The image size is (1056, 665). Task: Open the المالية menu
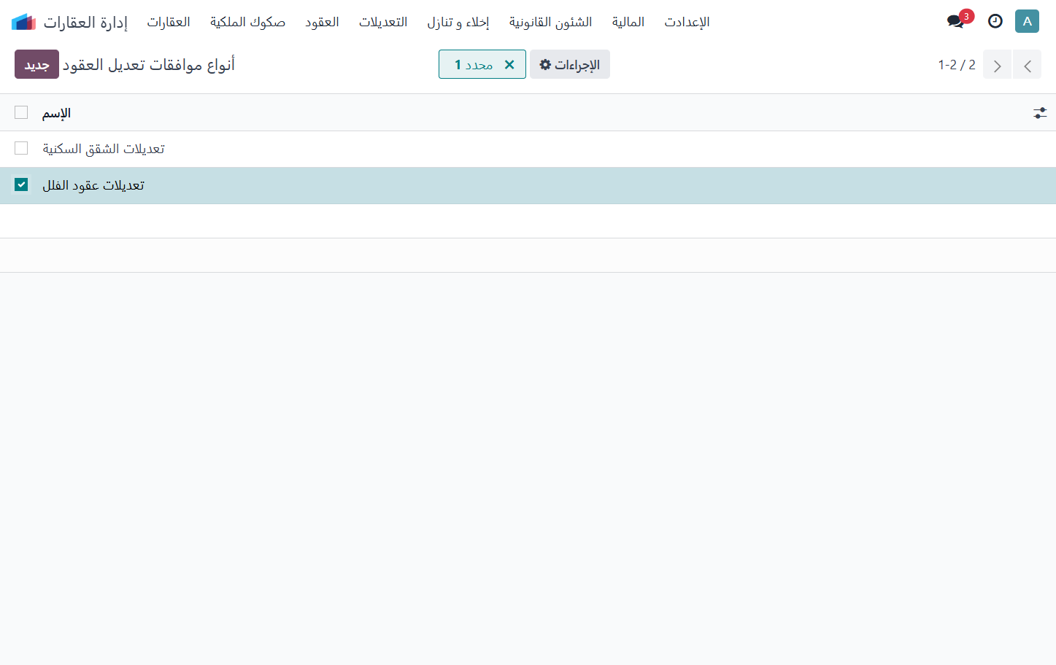628,22
